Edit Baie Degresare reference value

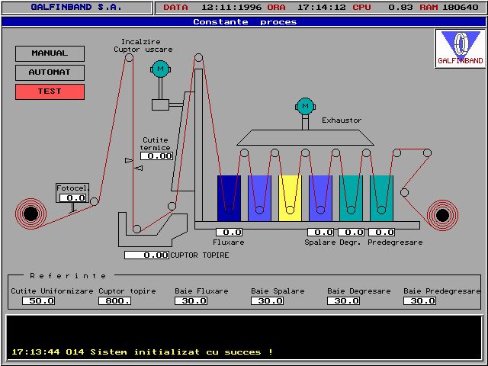coord(344,301)
